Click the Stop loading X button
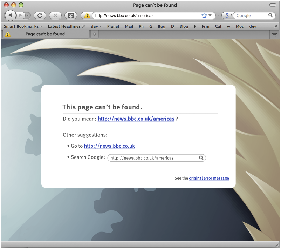This screenshot has height=249, width=281. pos(55,15)
